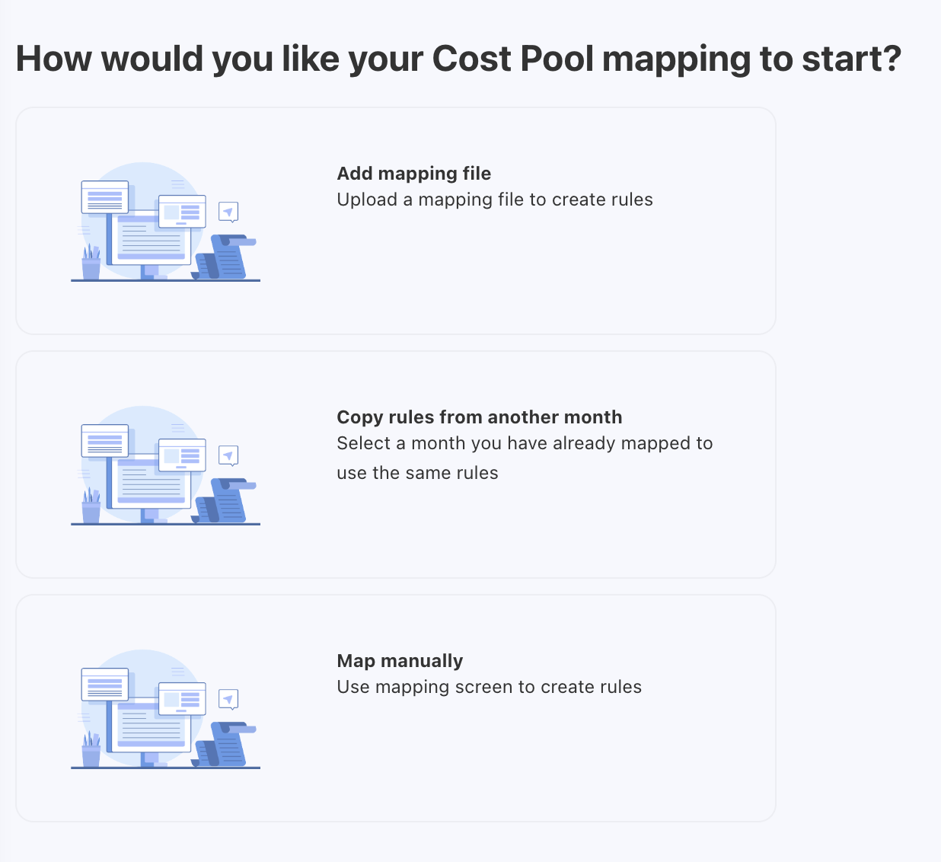Choose the Add mapping file option title
Image resolution: width=941 pixels, height=862 pixels.
413,174
